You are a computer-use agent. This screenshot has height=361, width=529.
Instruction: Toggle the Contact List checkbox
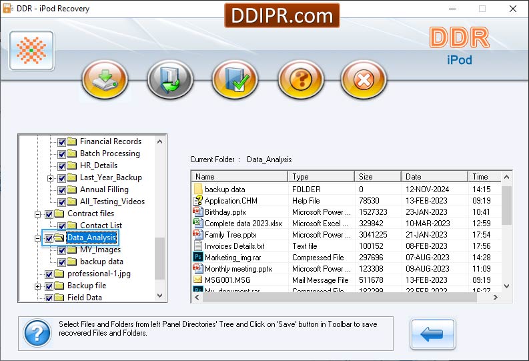(61, 226)
